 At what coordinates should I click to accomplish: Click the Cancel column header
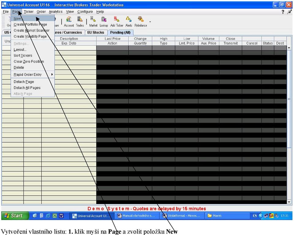pyautogui.click(x=252, y=43)
